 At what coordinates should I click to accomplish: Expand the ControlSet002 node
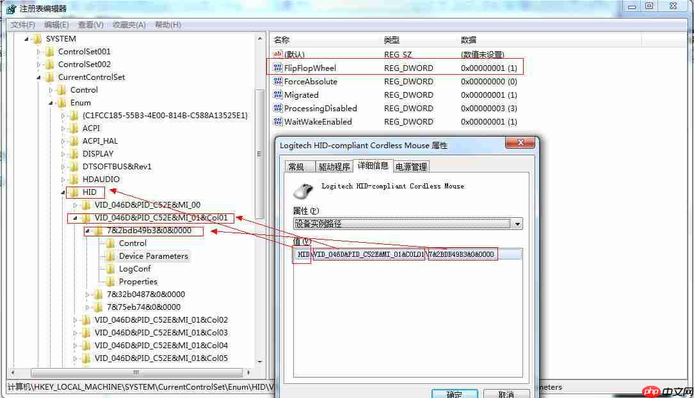[x=38, y=65]
